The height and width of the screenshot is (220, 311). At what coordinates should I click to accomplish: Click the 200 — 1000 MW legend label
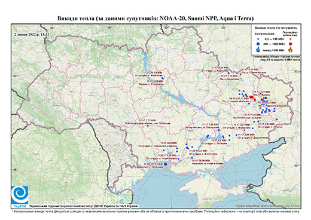[274, 44]
